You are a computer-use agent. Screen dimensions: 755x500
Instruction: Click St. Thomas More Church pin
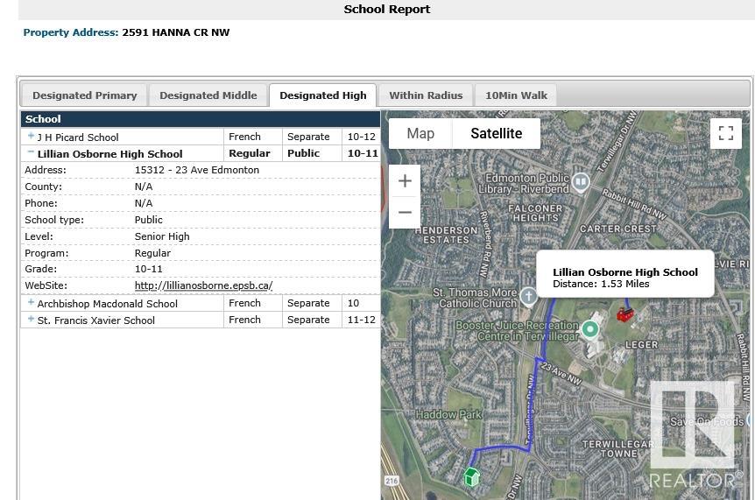pos(529,297)
